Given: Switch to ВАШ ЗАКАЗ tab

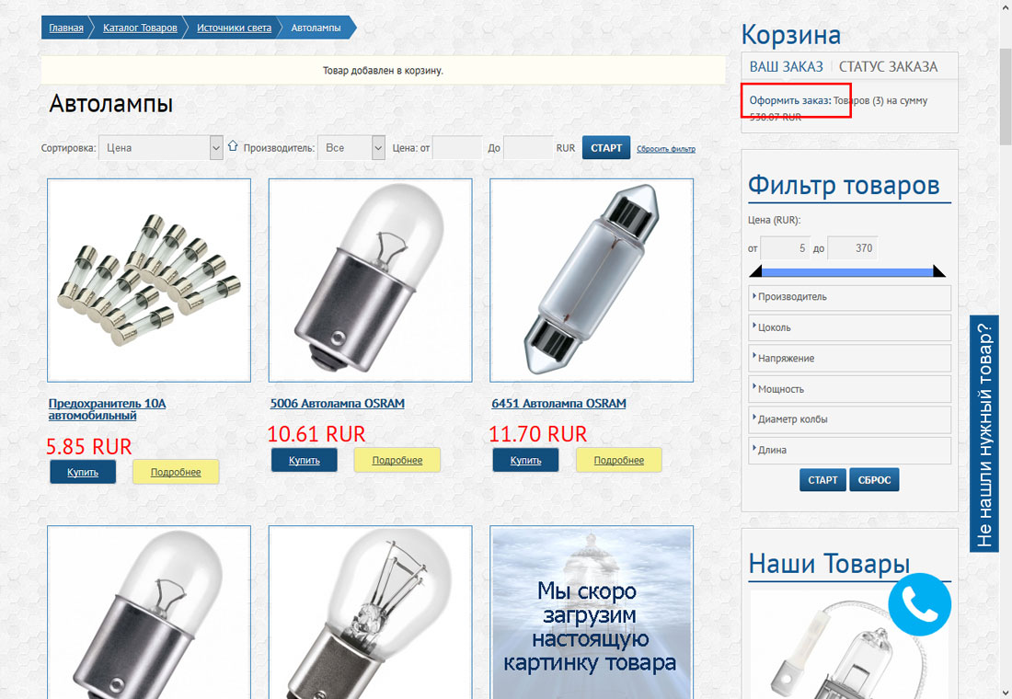Looking at the screenshot, I should (786, 66).
